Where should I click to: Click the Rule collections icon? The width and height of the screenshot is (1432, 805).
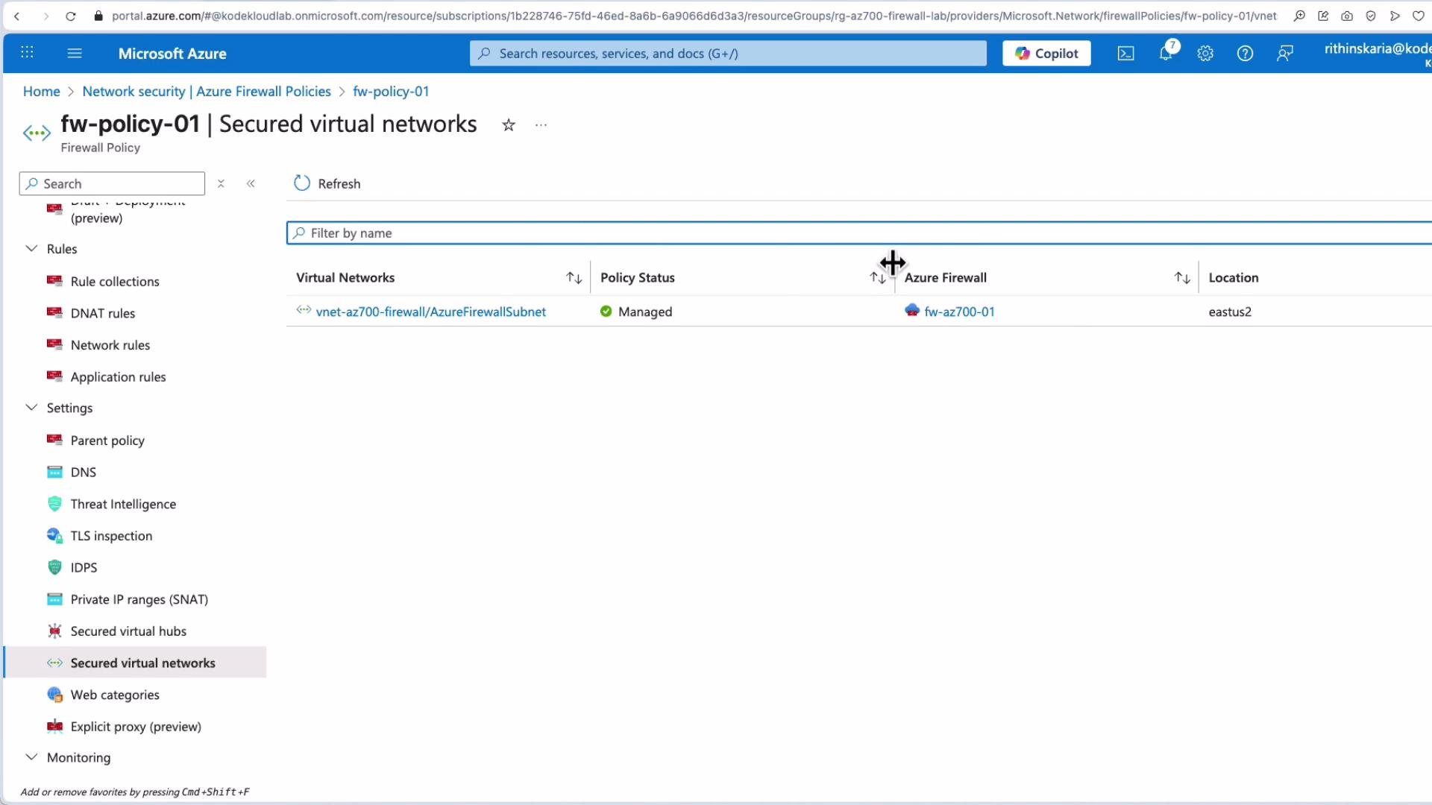click(x=54, y=281)
